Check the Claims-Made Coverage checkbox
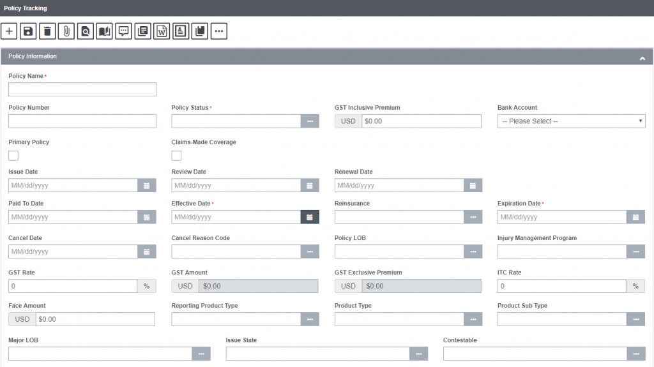654x367 pixels. [176, 156]
